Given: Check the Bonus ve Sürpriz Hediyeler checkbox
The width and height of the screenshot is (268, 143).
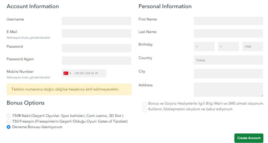Looking at the screenshot, I should (144, 104).
